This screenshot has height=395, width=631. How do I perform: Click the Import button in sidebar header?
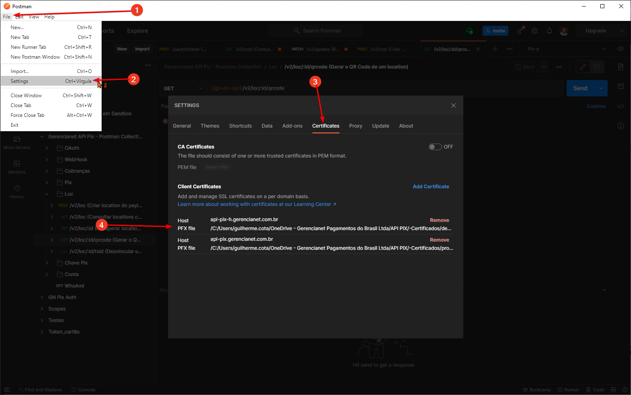[x=142, y=49]
